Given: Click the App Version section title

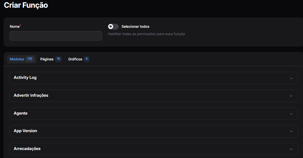Looking at the screenshot, I should pos(25,131).
